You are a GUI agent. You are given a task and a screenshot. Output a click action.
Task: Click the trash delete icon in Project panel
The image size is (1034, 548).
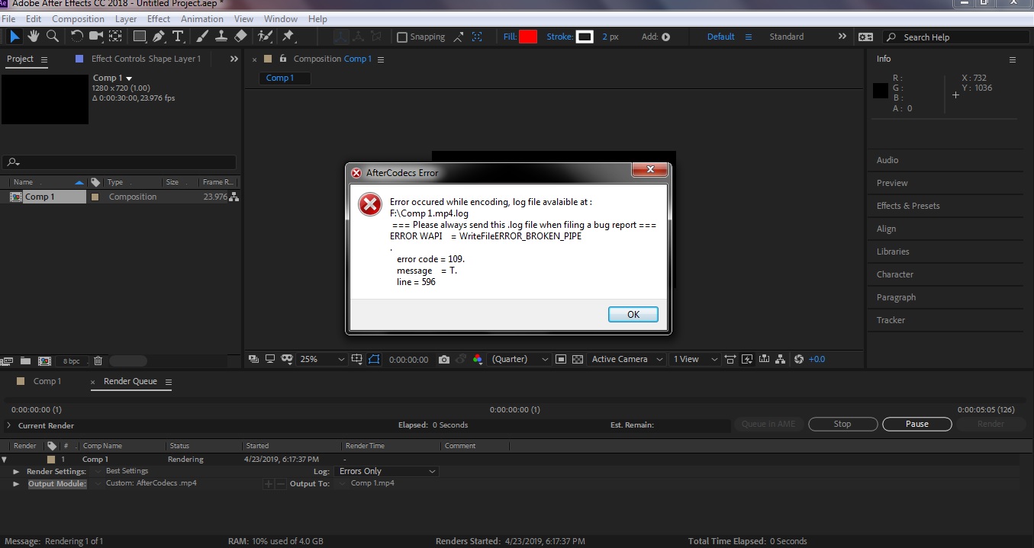coord(98,361)
